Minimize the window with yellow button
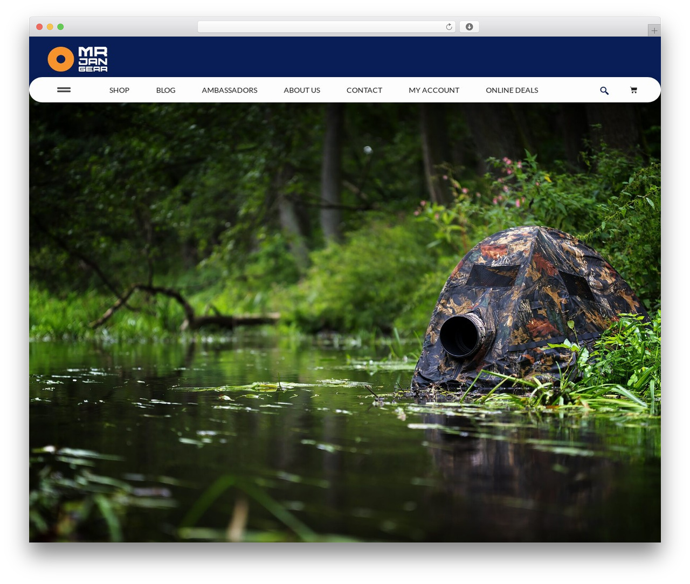The height and width of the screenshot is (584, 690). (x=50, y=27)
